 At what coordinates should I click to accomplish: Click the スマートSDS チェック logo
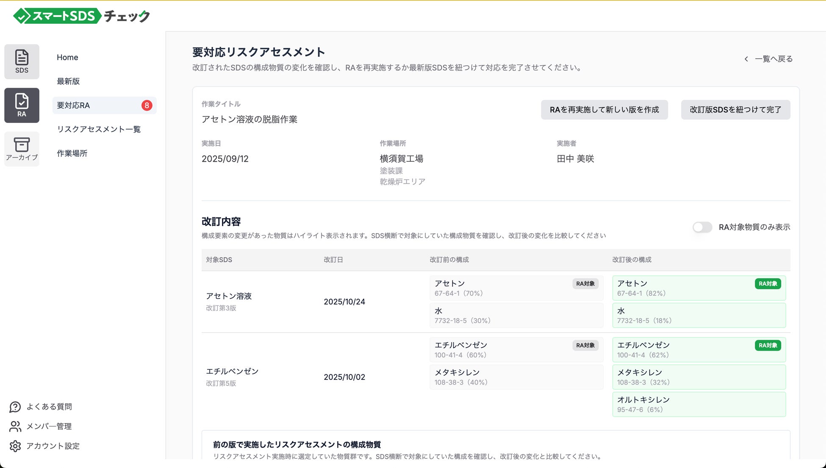[x=82, y=16]
